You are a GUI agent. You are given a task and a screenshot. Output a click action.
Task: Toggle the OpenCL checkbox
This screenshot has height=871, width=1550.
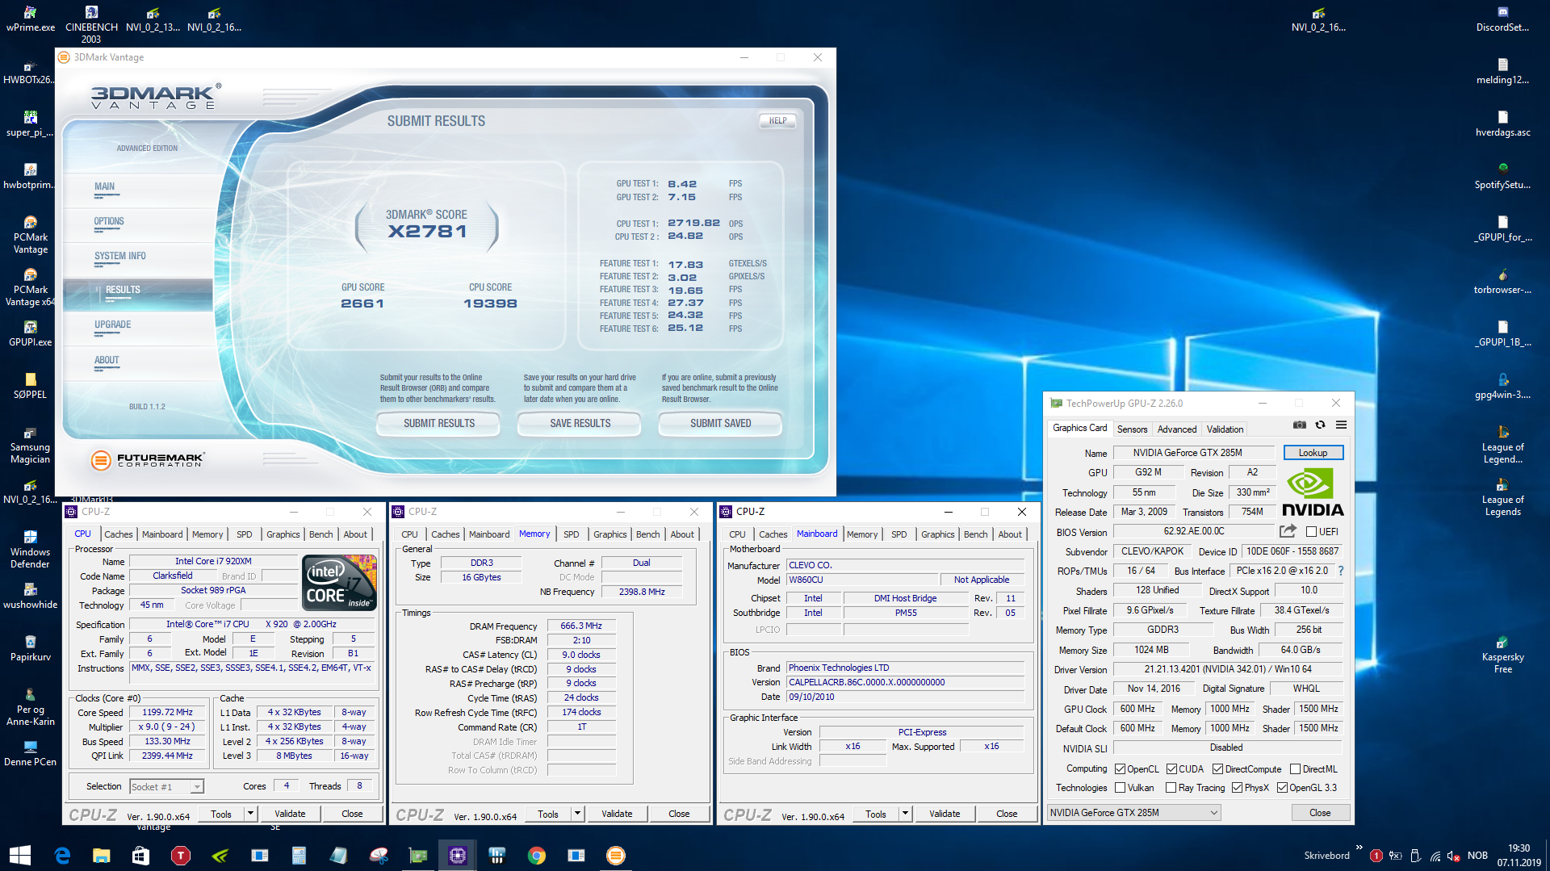point(1121,768)
